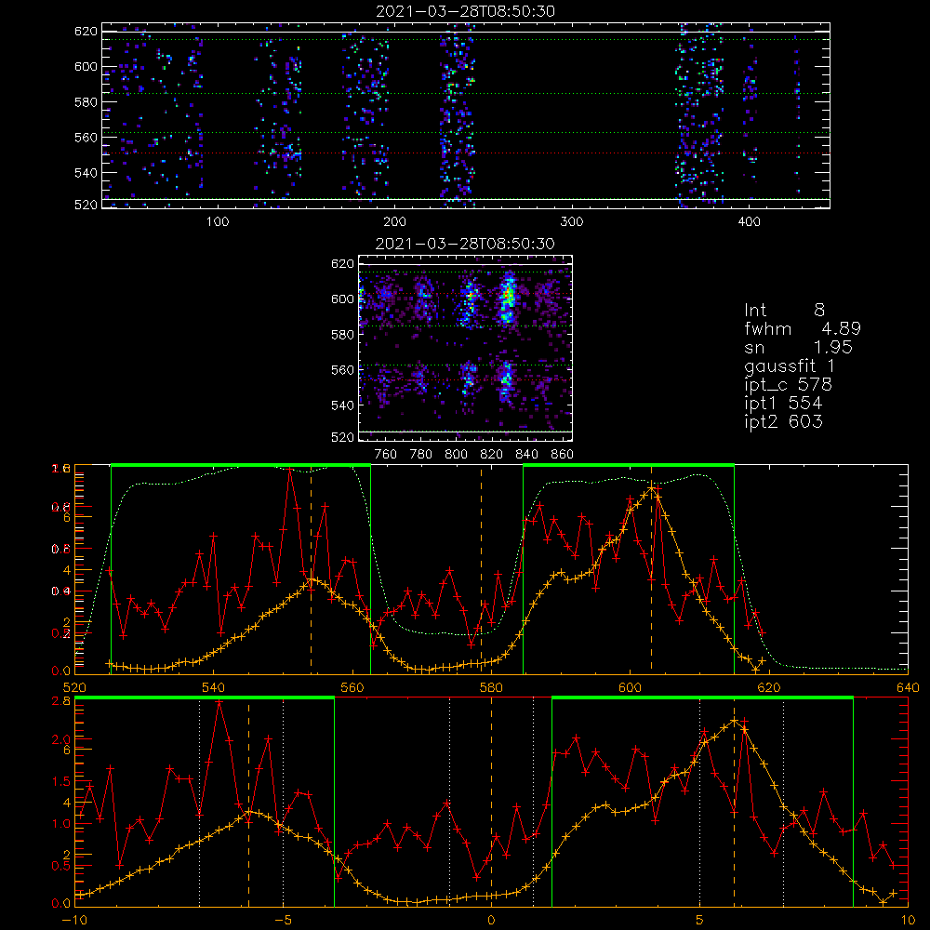Click x-axis label 800 on middle image
Viewport: 930px width, 930px height.
456,455
